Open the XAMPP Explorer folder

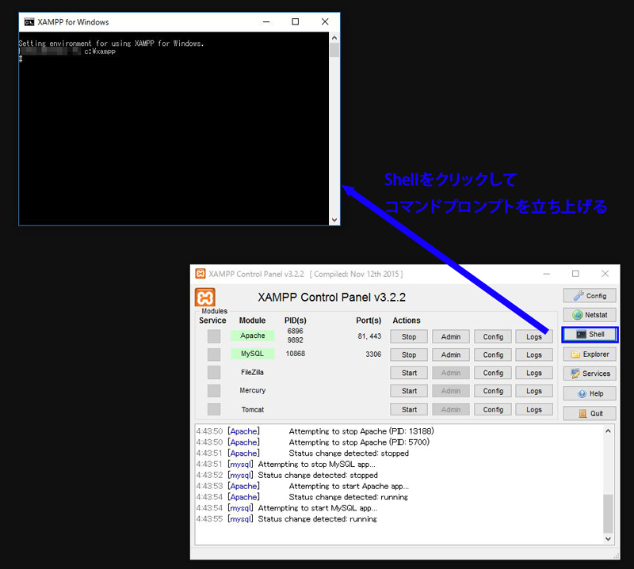590,355
